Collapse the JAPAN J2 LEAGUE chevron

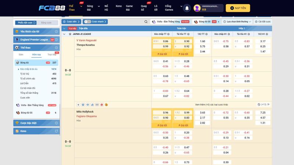pos(64,34)
